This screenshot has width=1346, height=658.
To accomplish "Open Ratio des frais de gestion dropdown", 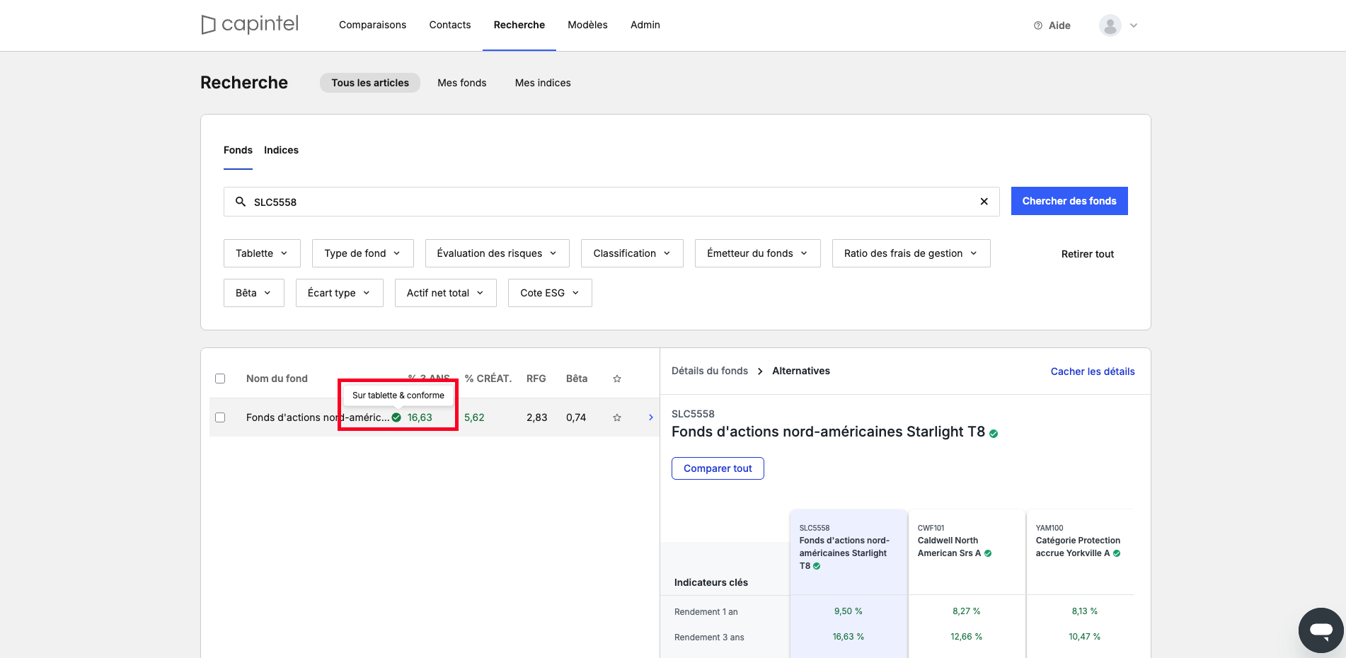I will 911,253.
